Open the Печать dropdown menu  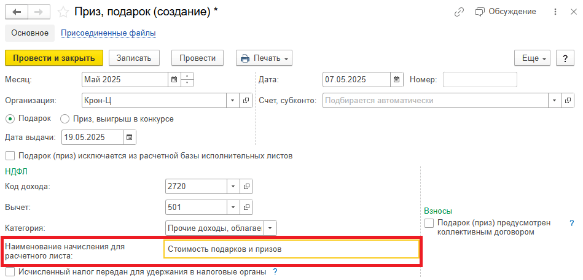(264, 58)
